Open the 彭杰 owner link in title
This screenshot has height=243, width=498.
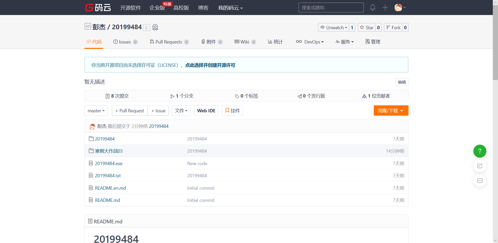(x=99, y=27)
